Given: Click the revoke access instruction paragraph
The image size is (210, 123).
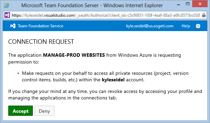Looking at the screenshot, I should [105, 95].
